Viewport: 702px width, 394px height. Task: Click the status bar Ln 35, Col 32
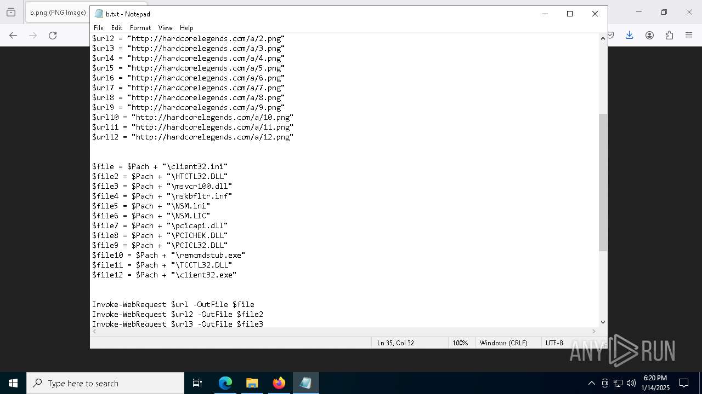395,343
